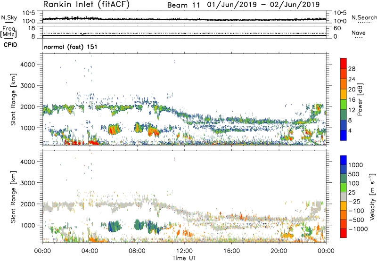Screen dimensions: 377x261
Task: Click the blue-green velocity patch near 06:00
Action: [x=114, y=226]
